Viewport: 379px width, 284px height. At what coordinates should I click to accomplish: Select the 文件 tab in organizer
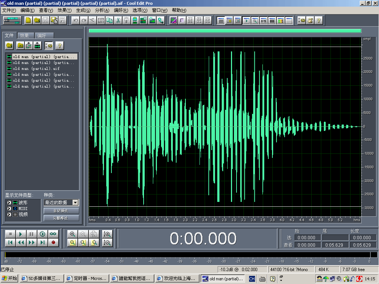point(9,35)
